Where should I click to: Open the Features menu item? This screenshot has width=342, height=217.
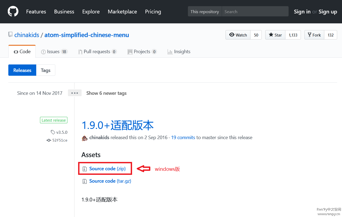[x=36, y=12]
